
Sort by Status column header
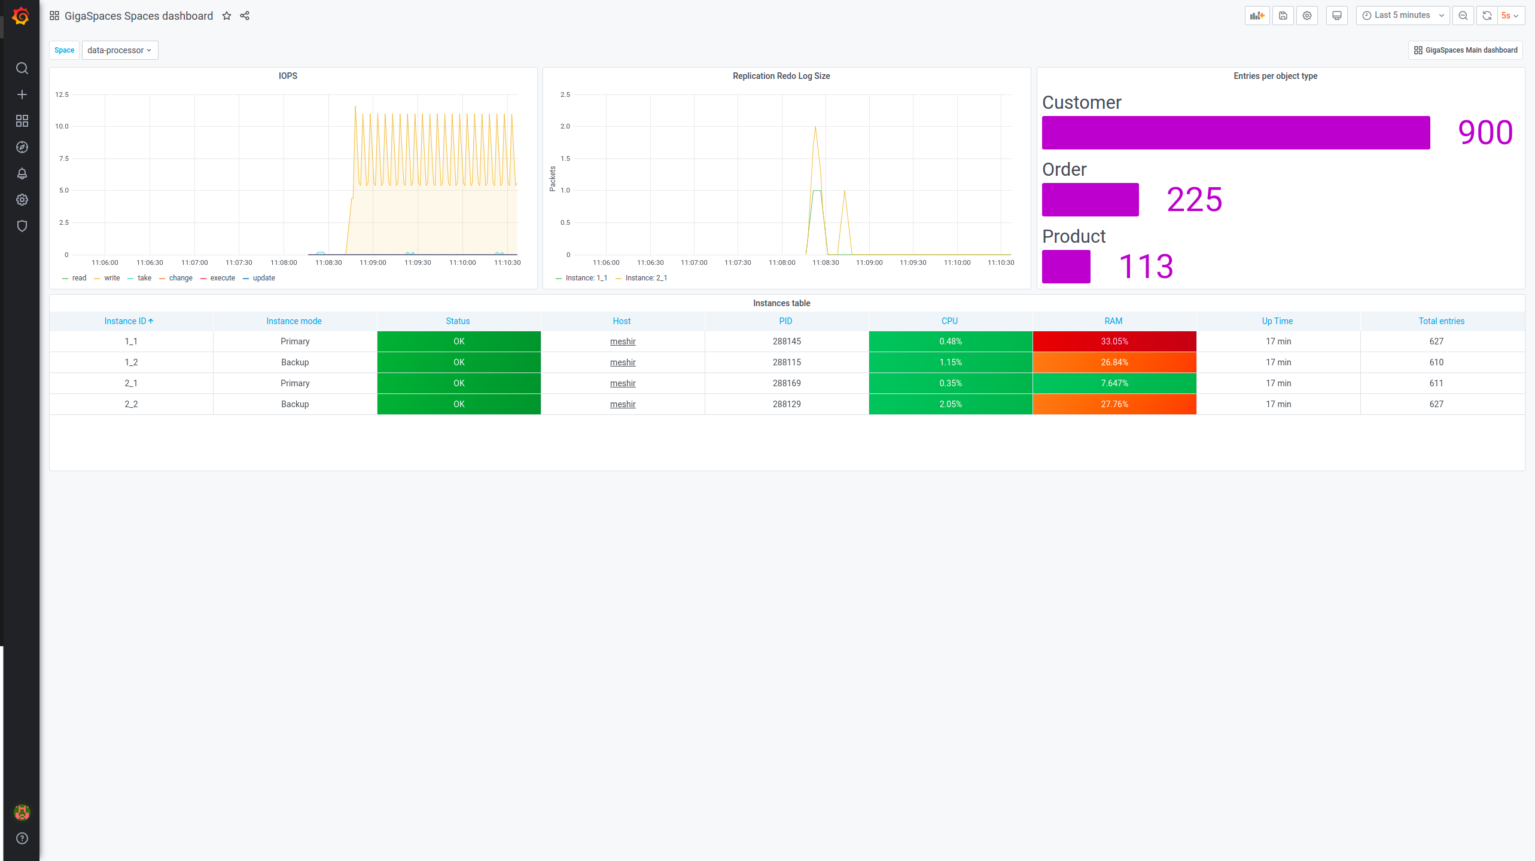(x=458, y=321)
